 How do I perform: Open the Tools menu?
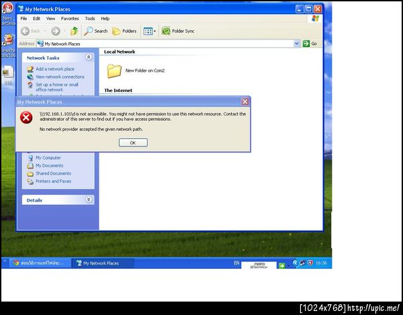tap(90, 19)
